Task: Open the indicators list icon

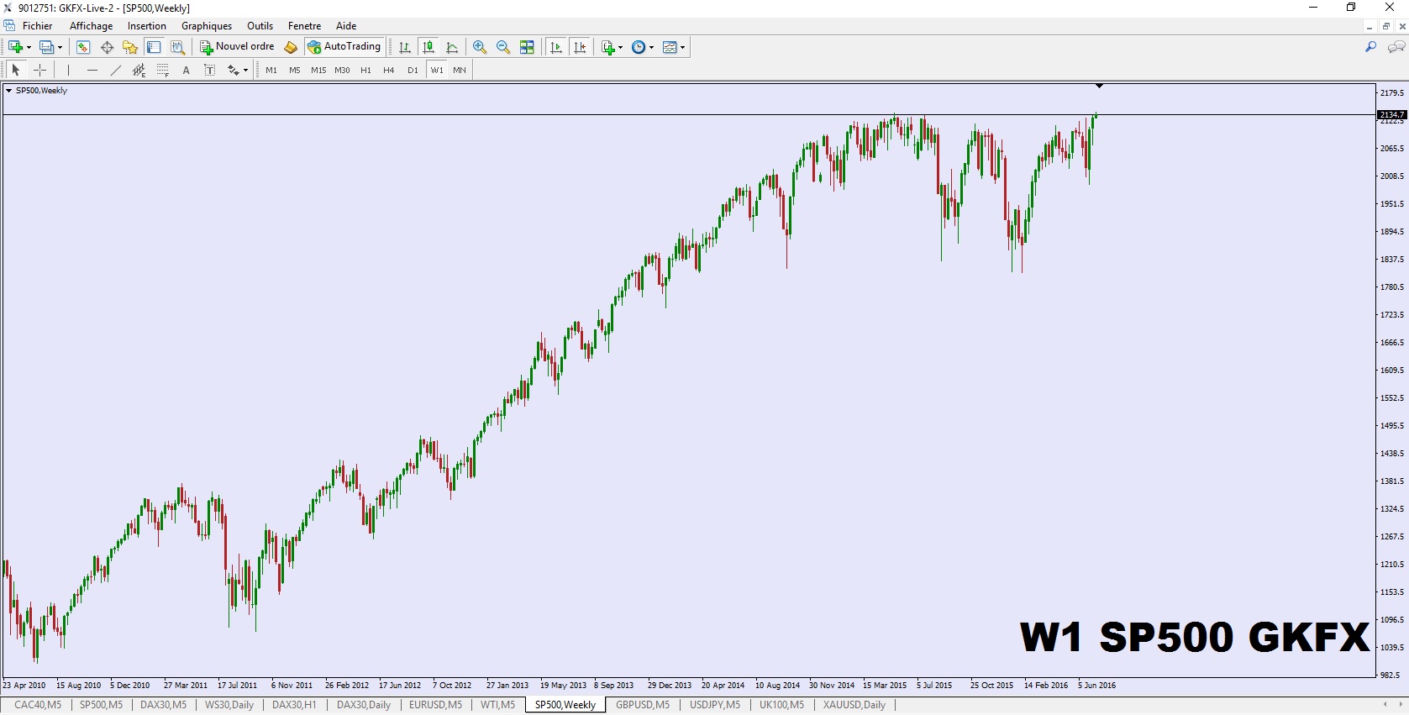Action: (608, 47)
